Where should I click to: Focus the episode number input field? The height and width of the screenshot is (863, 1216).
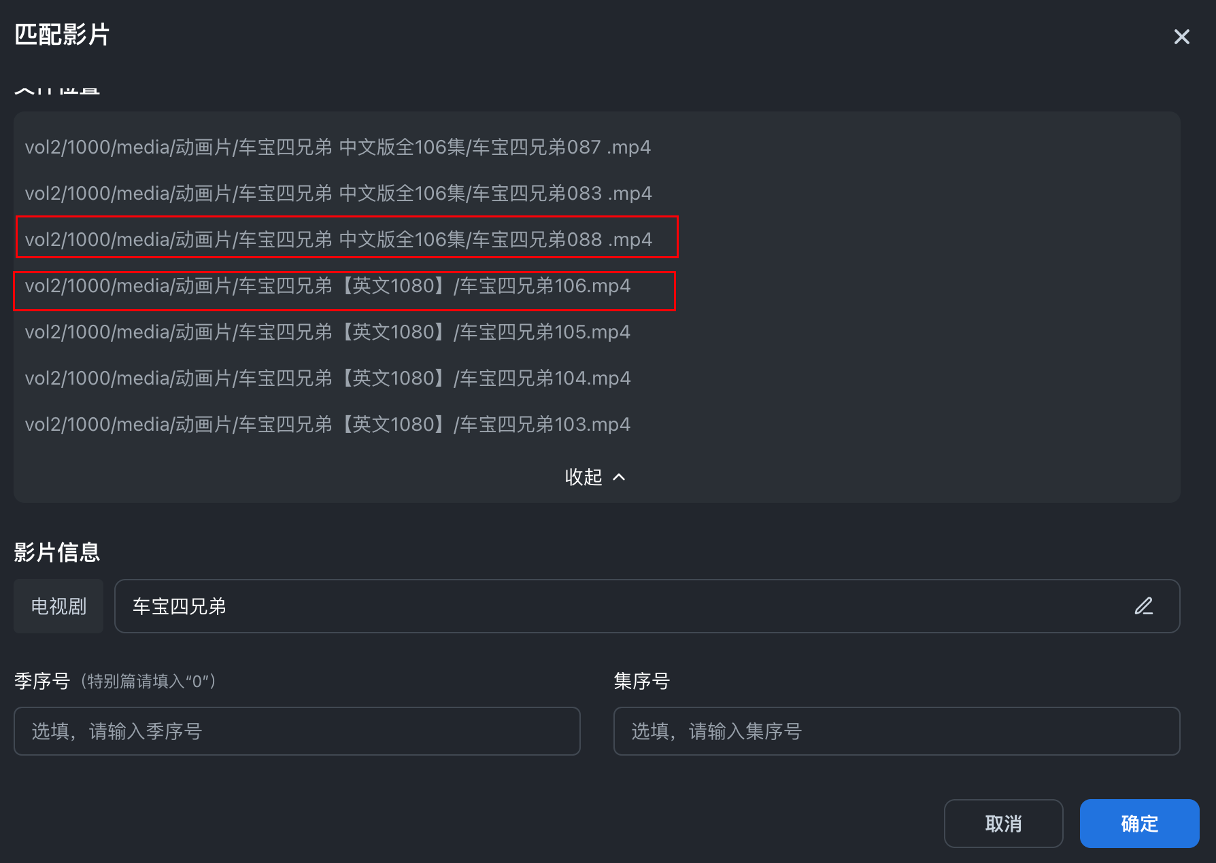(x=896, y=731)
